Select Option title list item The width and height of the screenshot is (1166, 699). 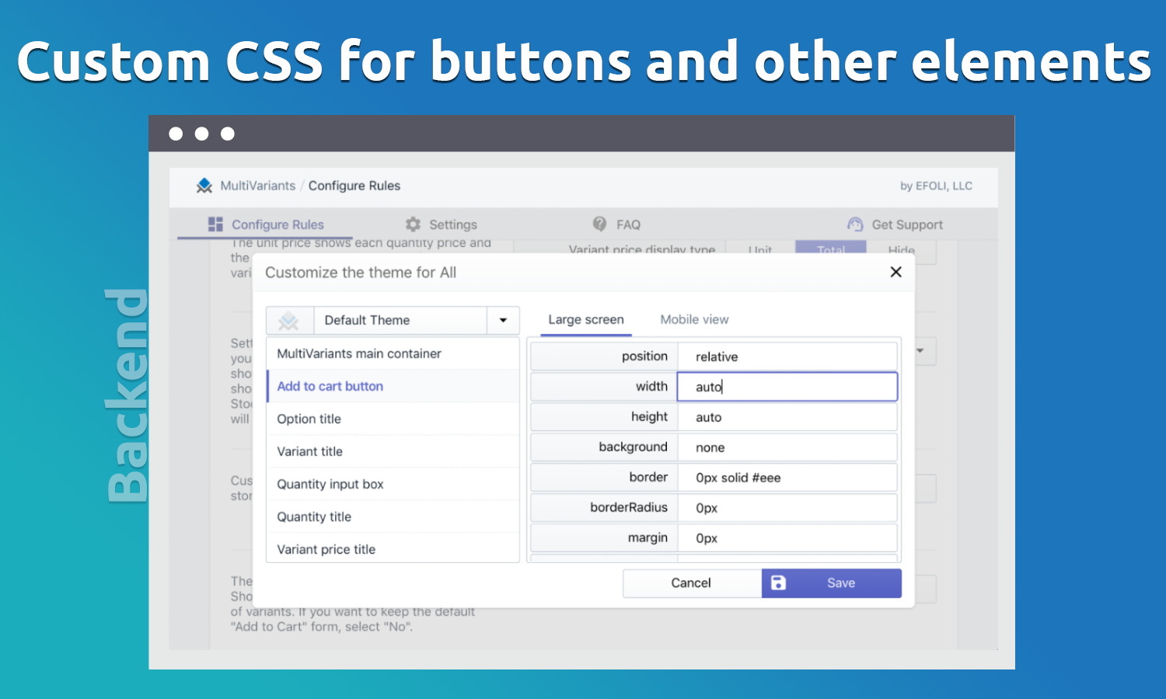[393, 419]
